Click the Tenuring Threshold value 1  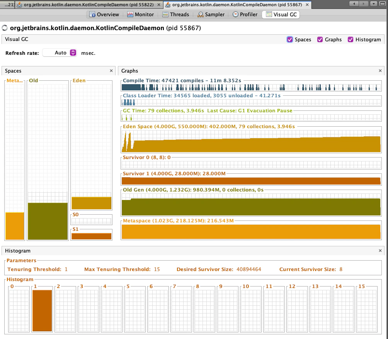tap(66, 269)
